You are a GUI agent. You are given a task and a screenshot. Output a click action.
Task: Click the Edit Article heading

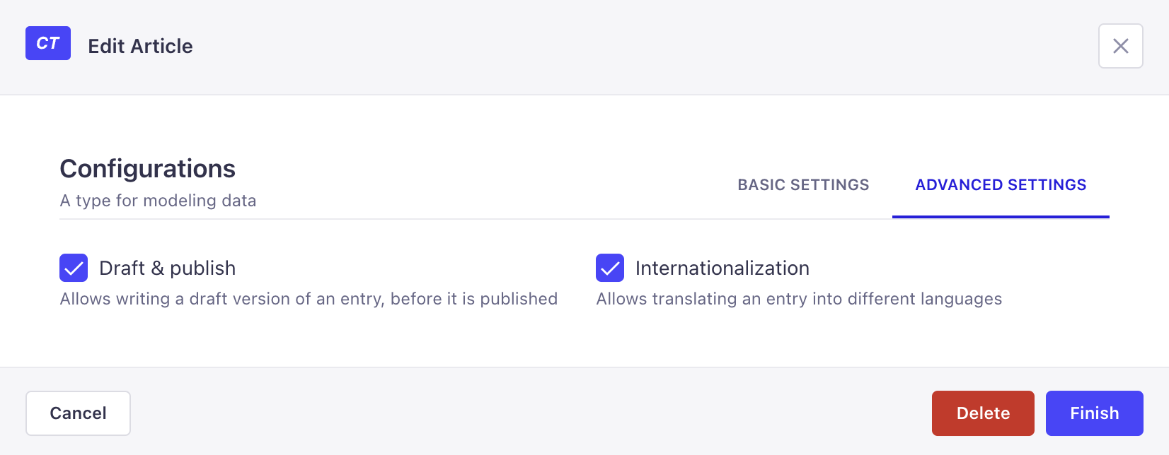(140, 46)
